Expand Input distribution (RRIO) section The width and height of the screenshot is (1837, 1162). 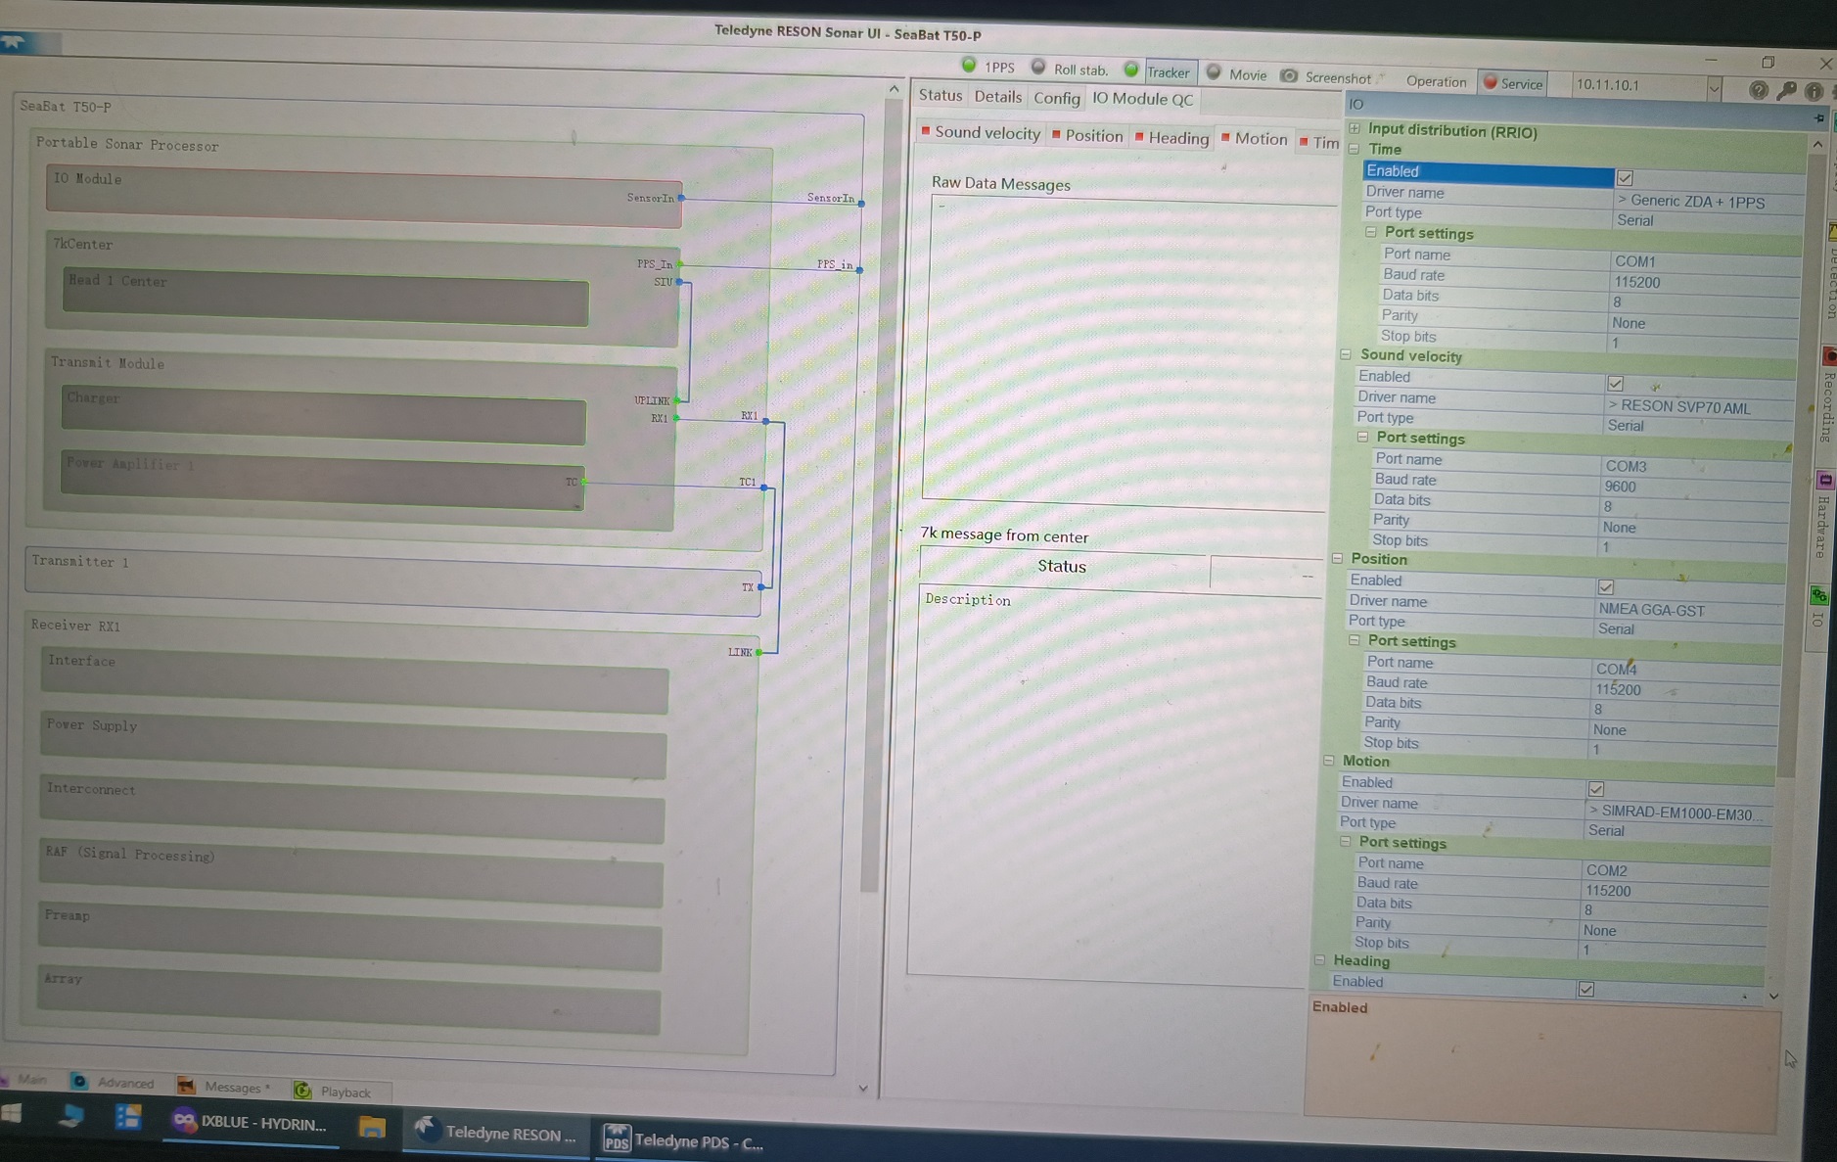click(x=1355, y=128)
